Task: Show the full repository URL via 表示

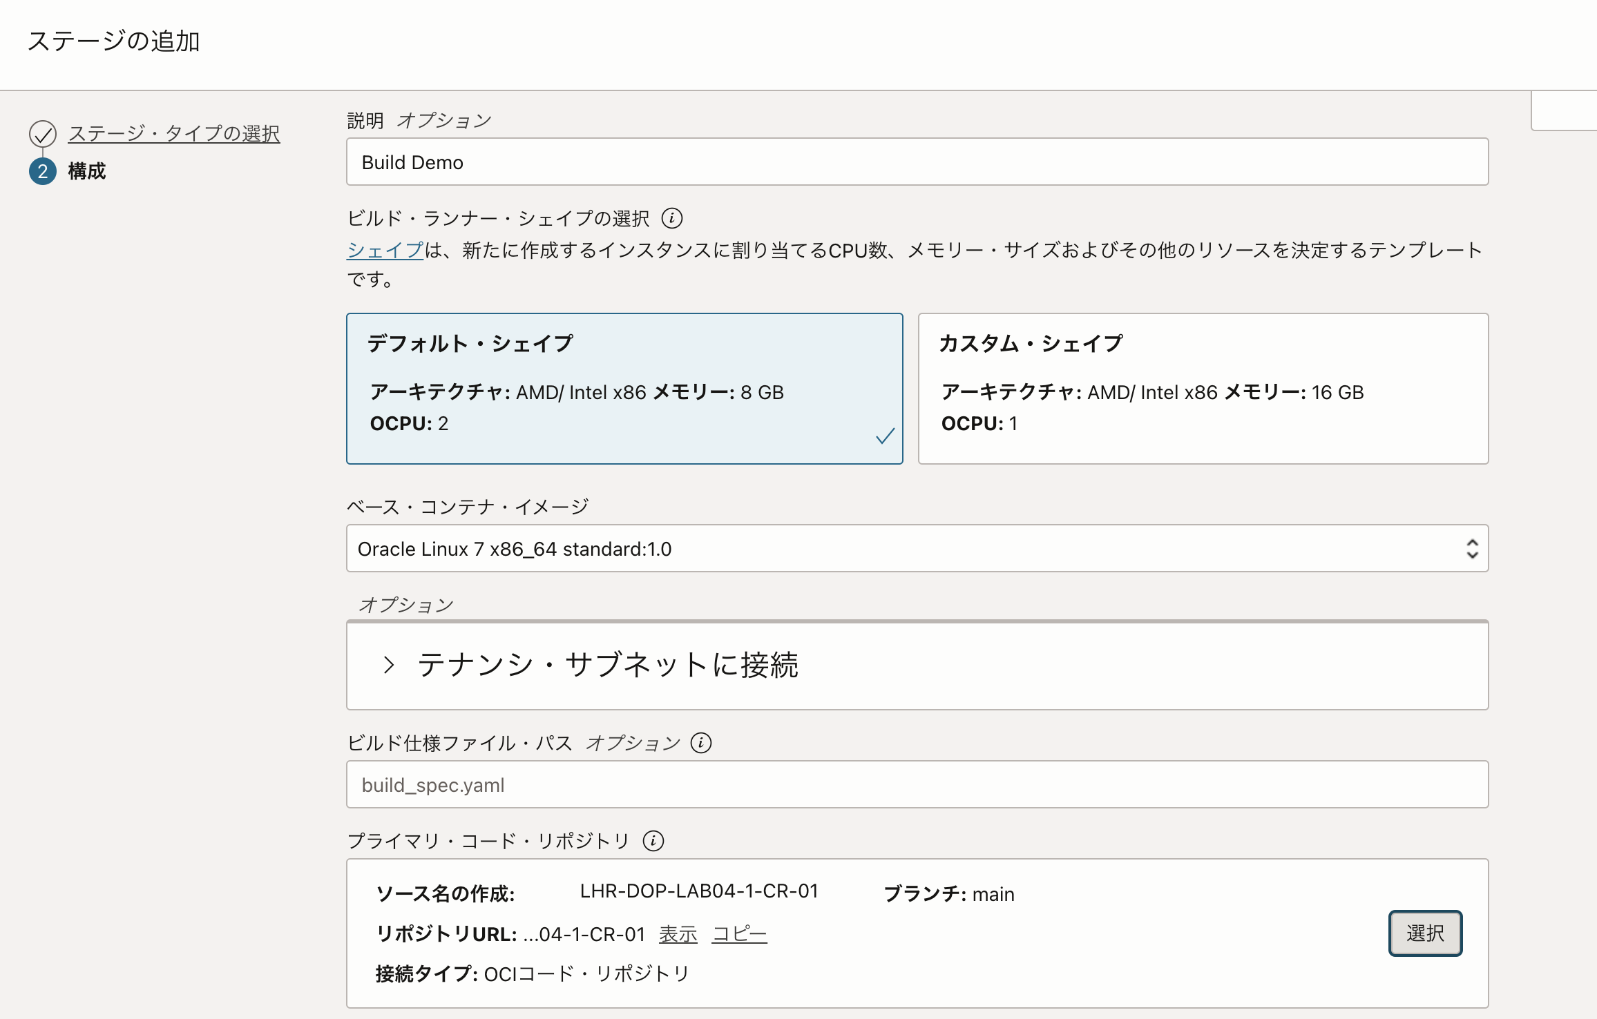Action: coord(678,933)
